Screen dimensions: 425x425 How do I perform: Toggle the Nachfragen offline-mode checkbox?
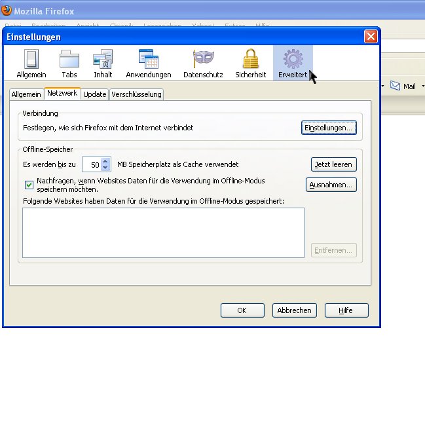(x=29, y=185)
